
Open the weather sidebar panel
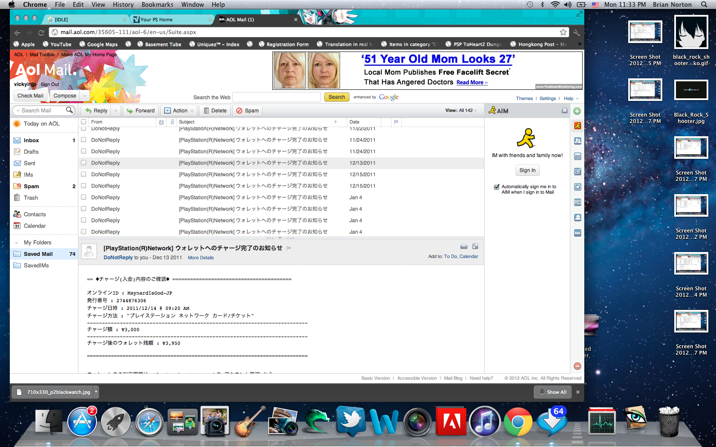577,218
